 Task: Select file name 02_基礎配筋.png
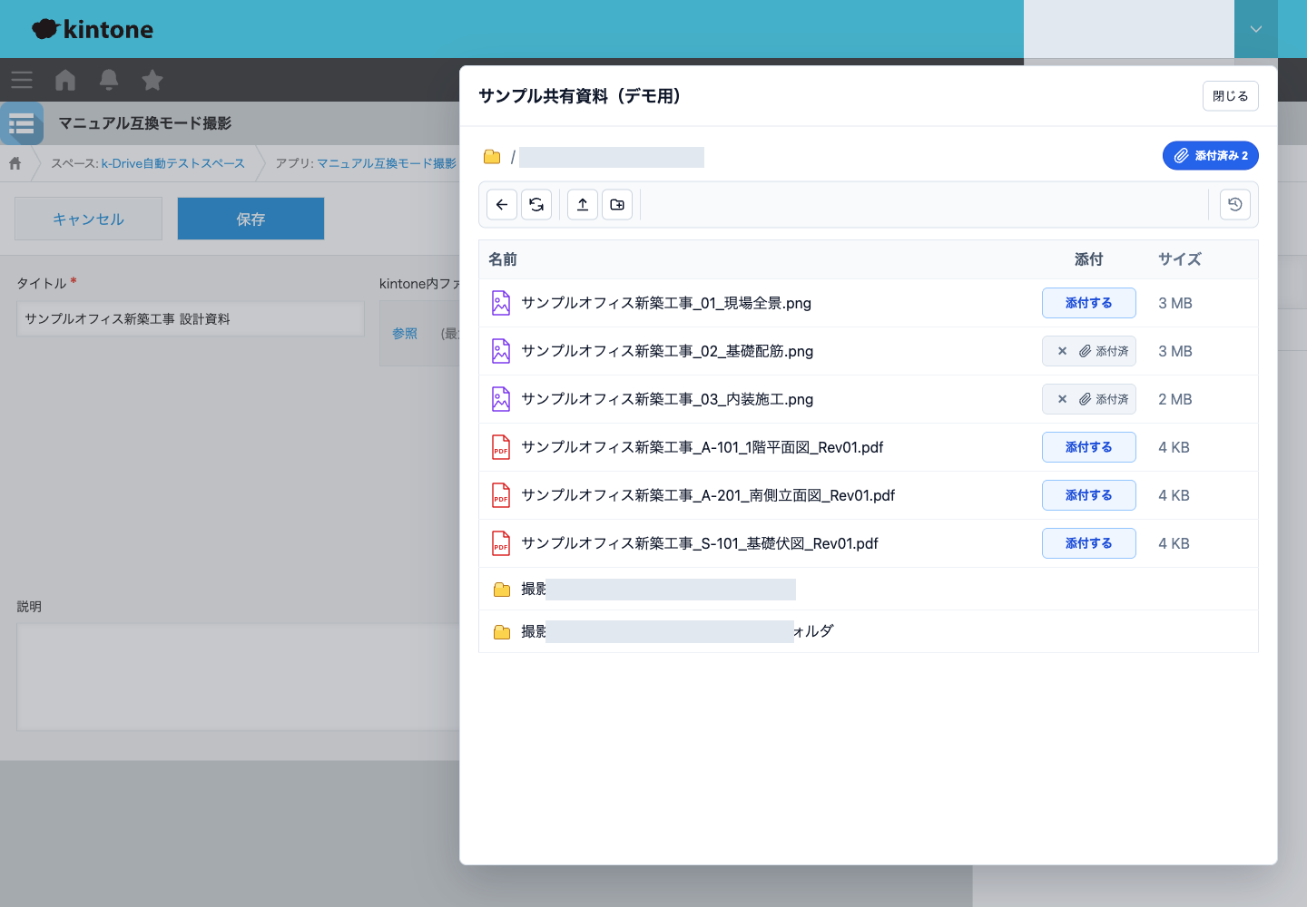667,351
